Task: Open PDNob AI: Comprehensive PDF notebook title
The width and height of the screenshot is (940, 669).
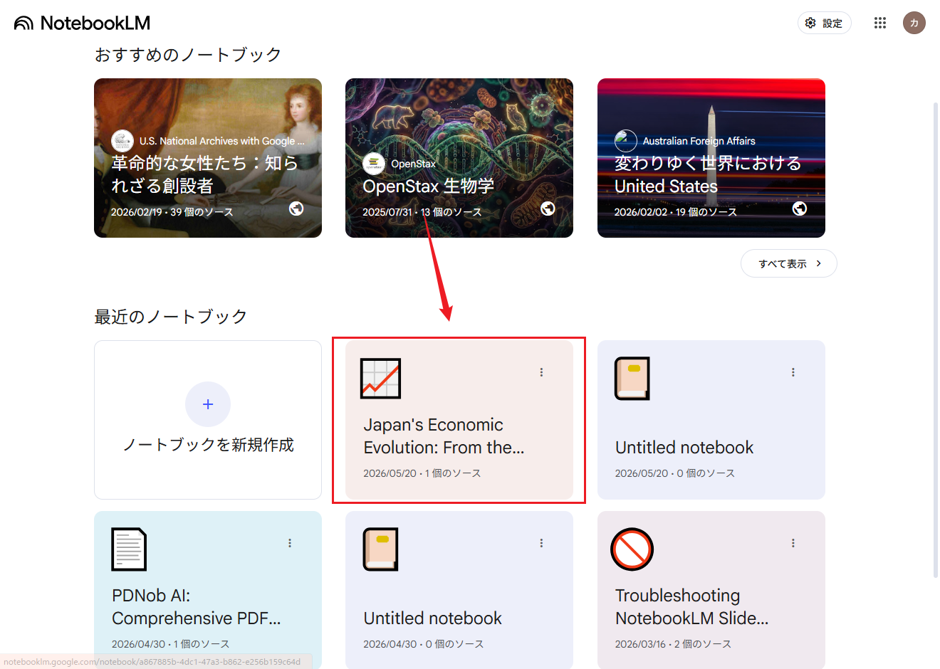Action: pyautogui.click(x=197, y=607)
